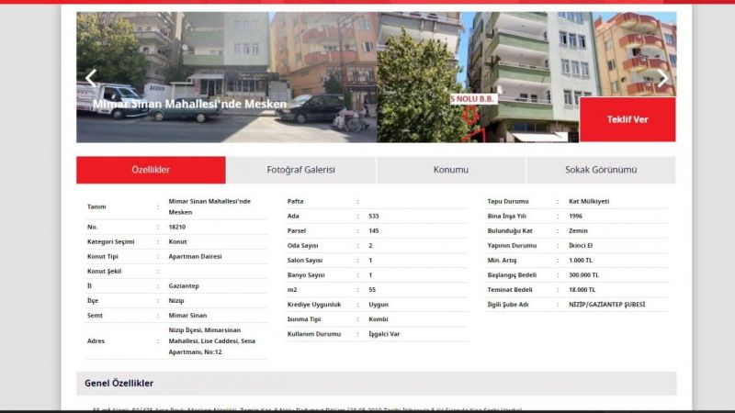Screen dimensions: 735x413
Task: Switch to Sokak Görünümü tab
Action: pos(601,170)
